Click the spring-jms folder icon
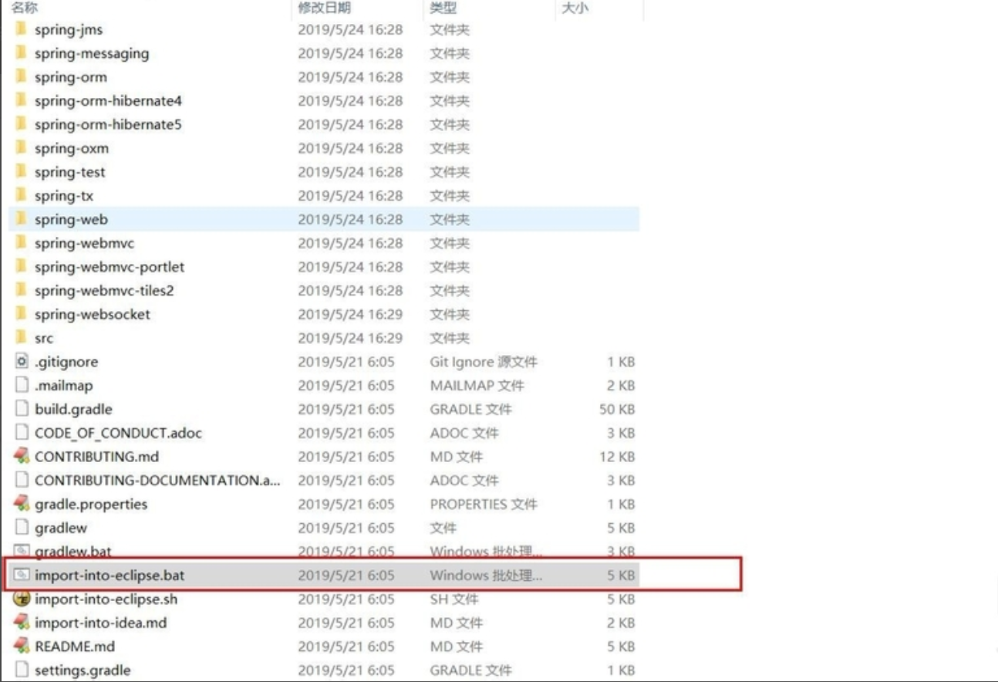 [21, 29]
